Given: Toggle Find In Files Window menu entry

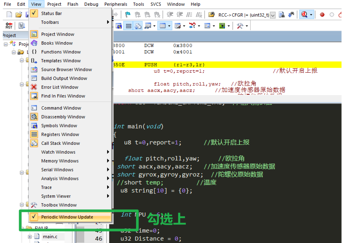Looking at the screenshot, I should click(x=70, y=96).
